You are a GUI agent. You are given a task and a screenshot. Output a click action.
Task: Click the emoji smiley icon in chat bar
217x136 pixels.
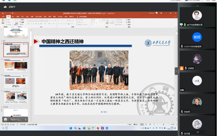5,119
